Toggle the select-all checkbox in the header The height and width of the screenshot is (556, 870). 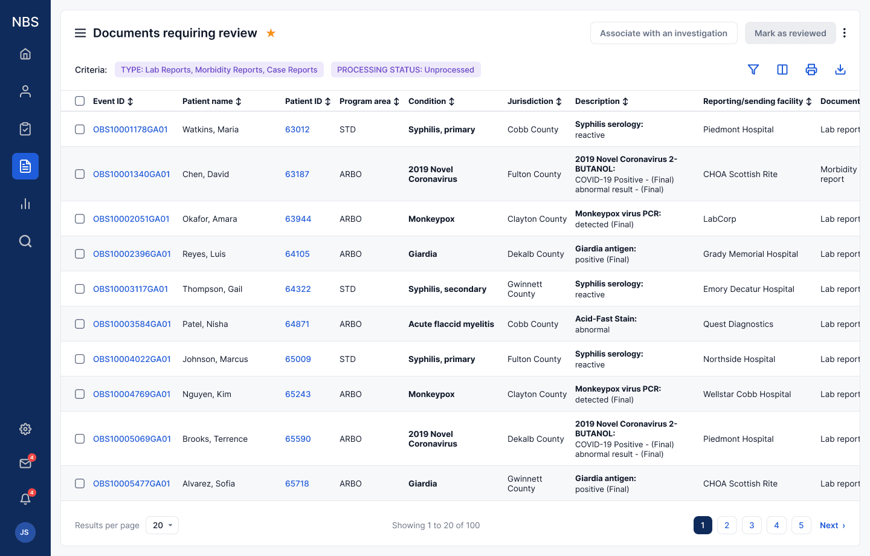(x=80, y=101)
